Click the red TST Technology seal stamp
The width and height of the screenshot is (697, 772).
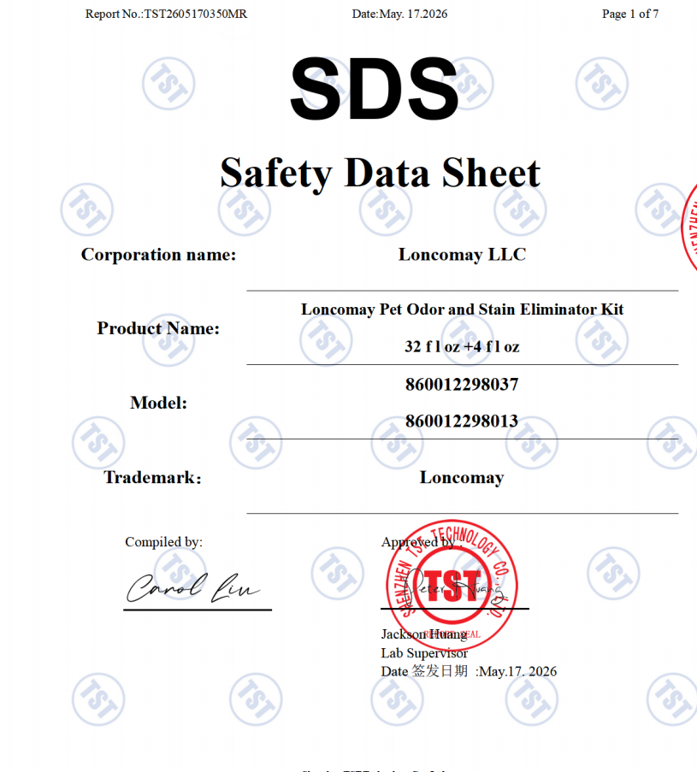pos(452,586)
